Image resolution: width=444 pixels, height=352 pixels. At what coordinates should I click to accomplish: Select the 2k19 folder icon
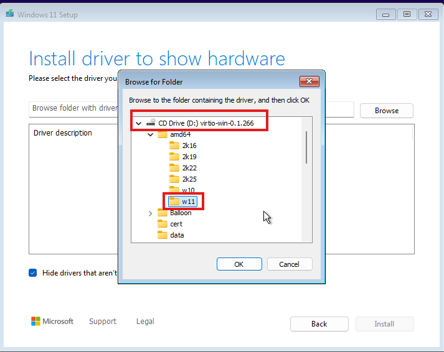tap(174, 157)
